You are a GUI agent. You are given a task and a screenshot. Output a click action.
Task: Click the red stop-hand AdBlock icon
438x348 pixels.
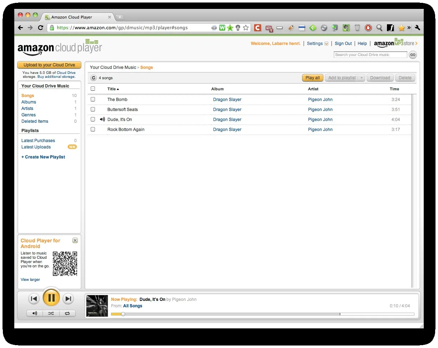[x=368, y=27]
